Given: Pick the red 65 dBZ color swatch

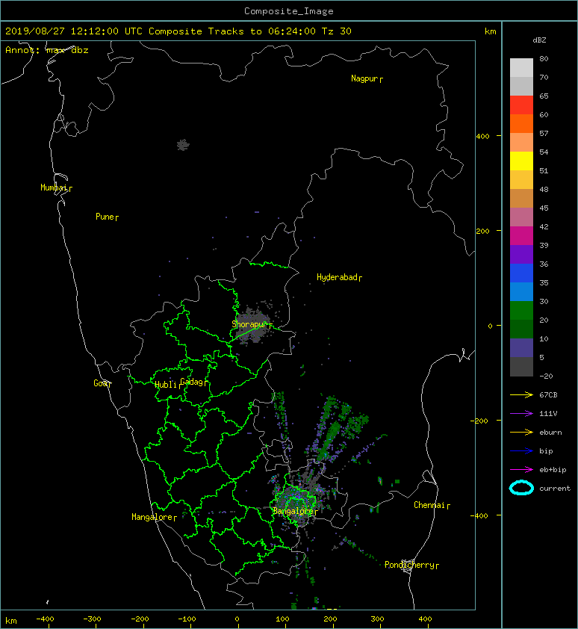Looking at the screenshot, I should (521, 105).
